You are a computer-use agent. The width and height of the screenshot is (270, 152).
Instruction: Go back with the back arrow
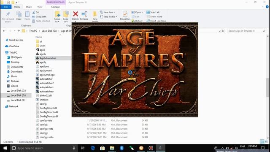pos(4,31)
